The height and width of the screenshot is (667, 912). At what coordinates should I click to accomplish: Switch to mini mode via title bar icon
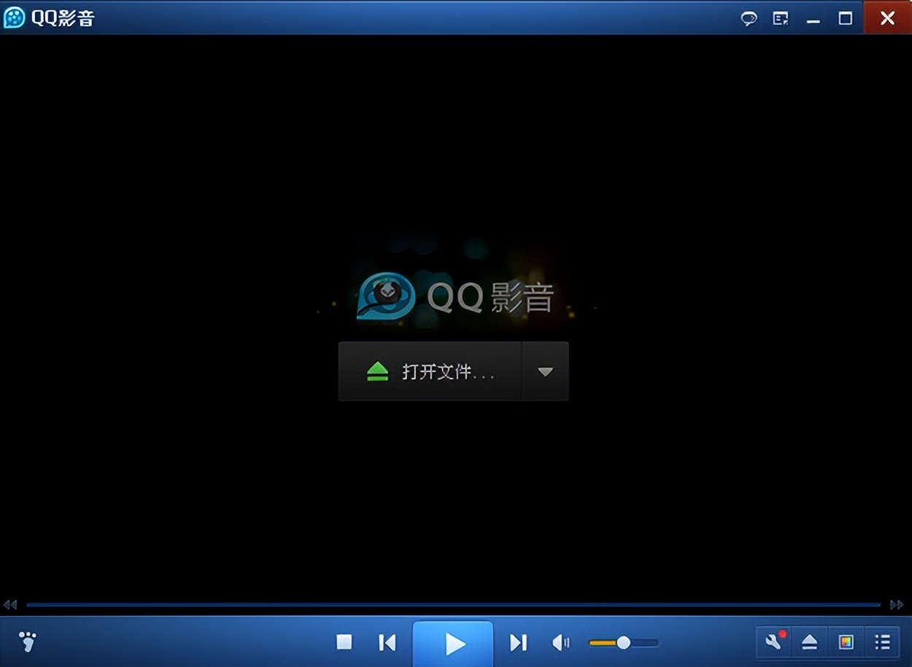tap(781, 19)
